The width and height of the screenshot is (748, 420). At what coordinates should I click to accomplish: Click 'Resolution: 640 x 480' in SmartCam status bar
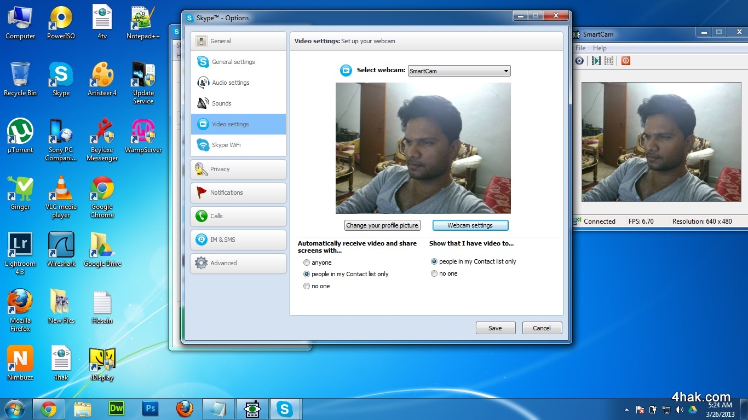(702, 221)
